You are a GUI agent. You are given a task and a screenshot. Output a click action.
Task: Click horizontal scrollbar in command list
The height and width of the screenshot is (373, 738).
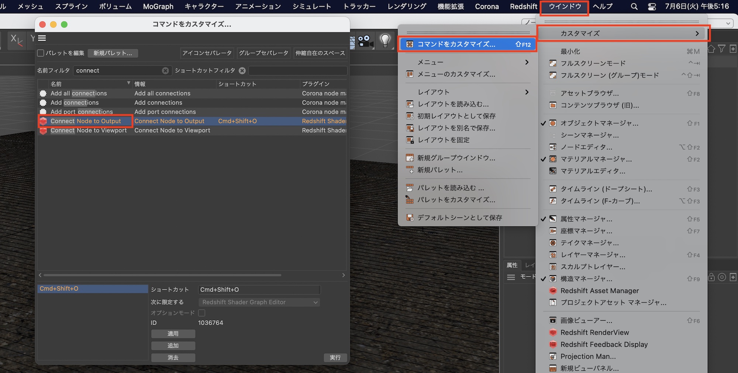(162, 275)
